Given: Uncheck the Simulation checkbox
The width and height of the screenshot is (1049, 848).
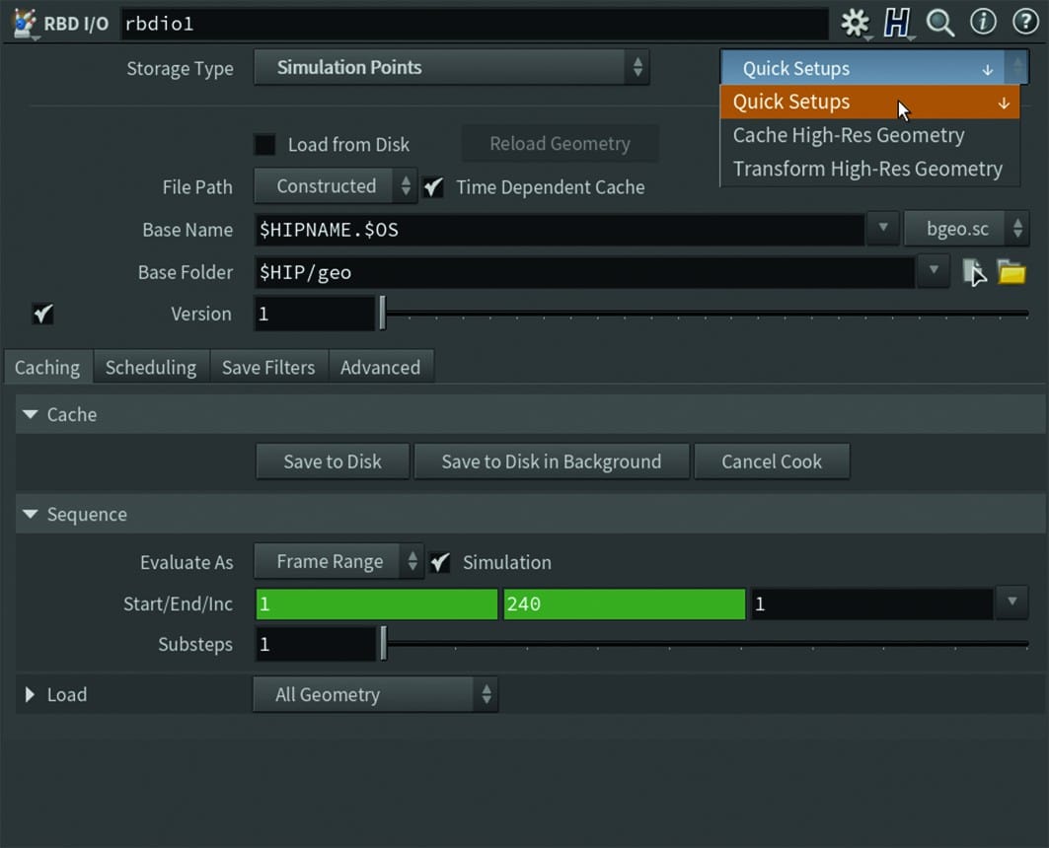Looking at the screenshot, I should click(x=440, y=562).
